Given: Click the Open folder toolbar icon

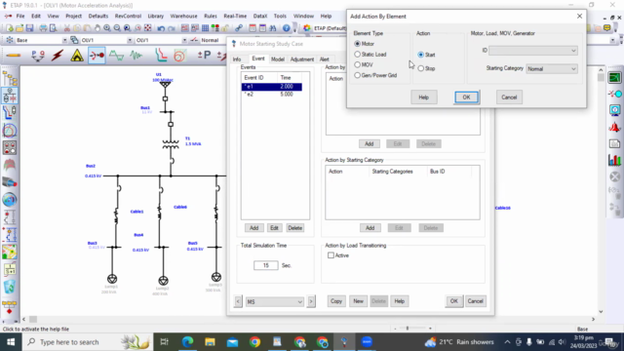Looking at the screenshot, I should [x=19, y=28].
